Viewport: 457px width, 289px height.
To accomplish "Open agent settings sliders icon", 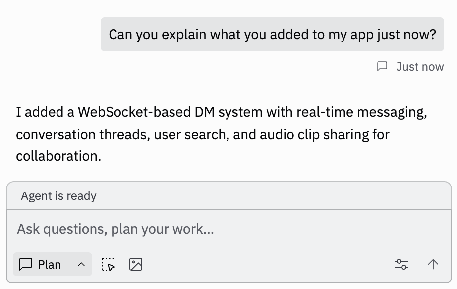I will (401, 264).
